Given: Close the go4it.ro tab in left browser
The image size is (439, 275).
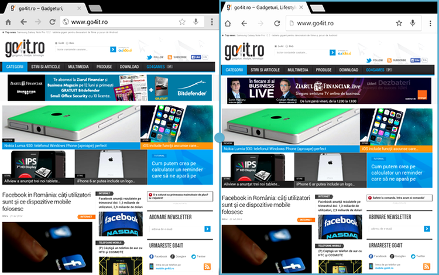Looking at the screenshot, I should click(79, 8).
